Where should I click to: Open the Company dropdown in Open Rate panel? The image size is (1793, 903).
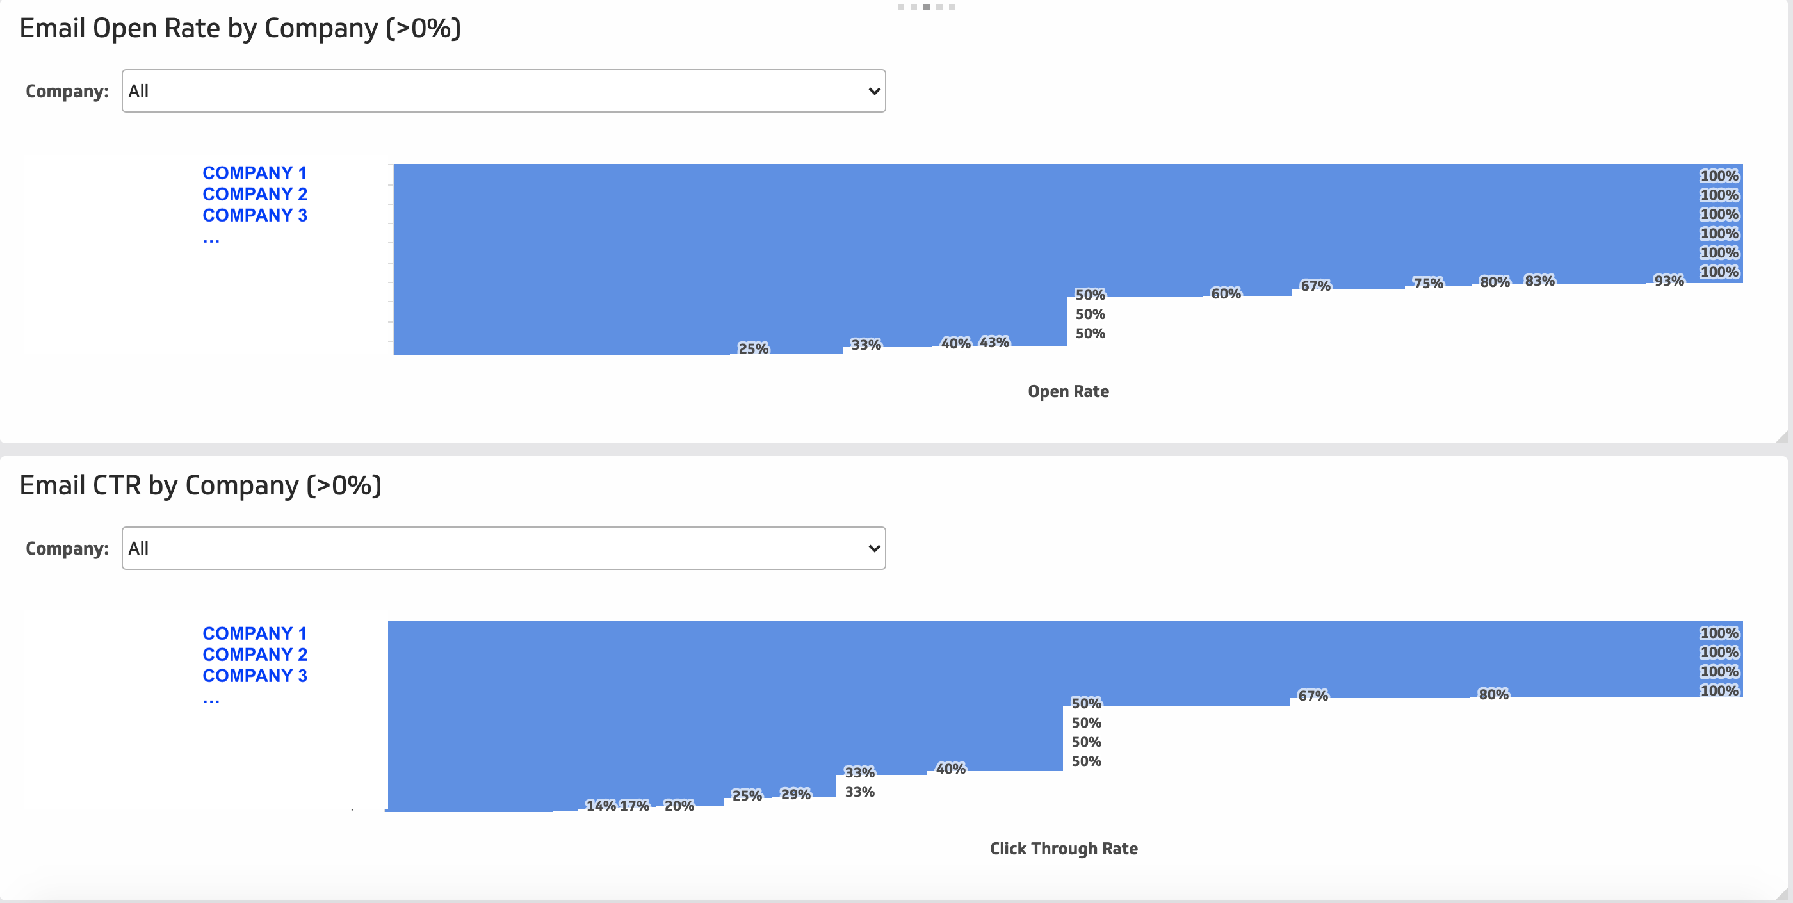pyautogui.click(x=503, y=91)
